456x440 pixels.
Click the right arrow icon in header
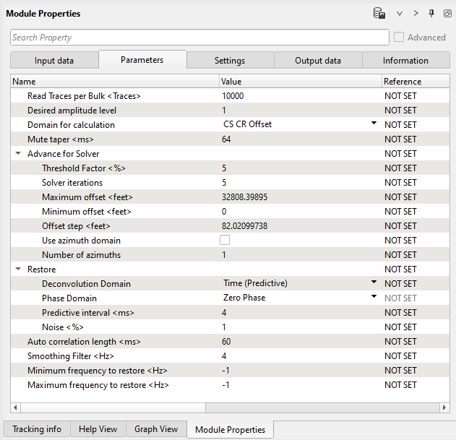click(416, 13)
